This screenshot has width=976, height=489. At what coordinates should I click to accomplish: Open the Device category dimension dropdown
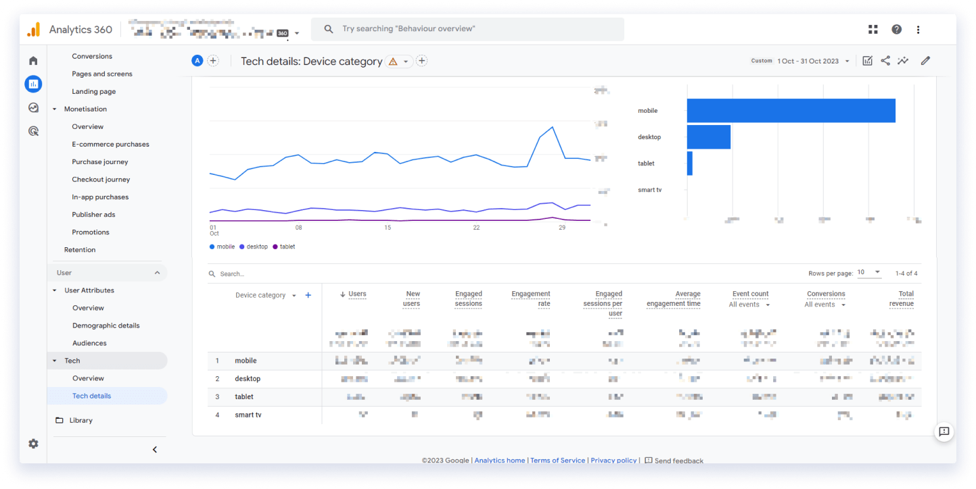266,295
